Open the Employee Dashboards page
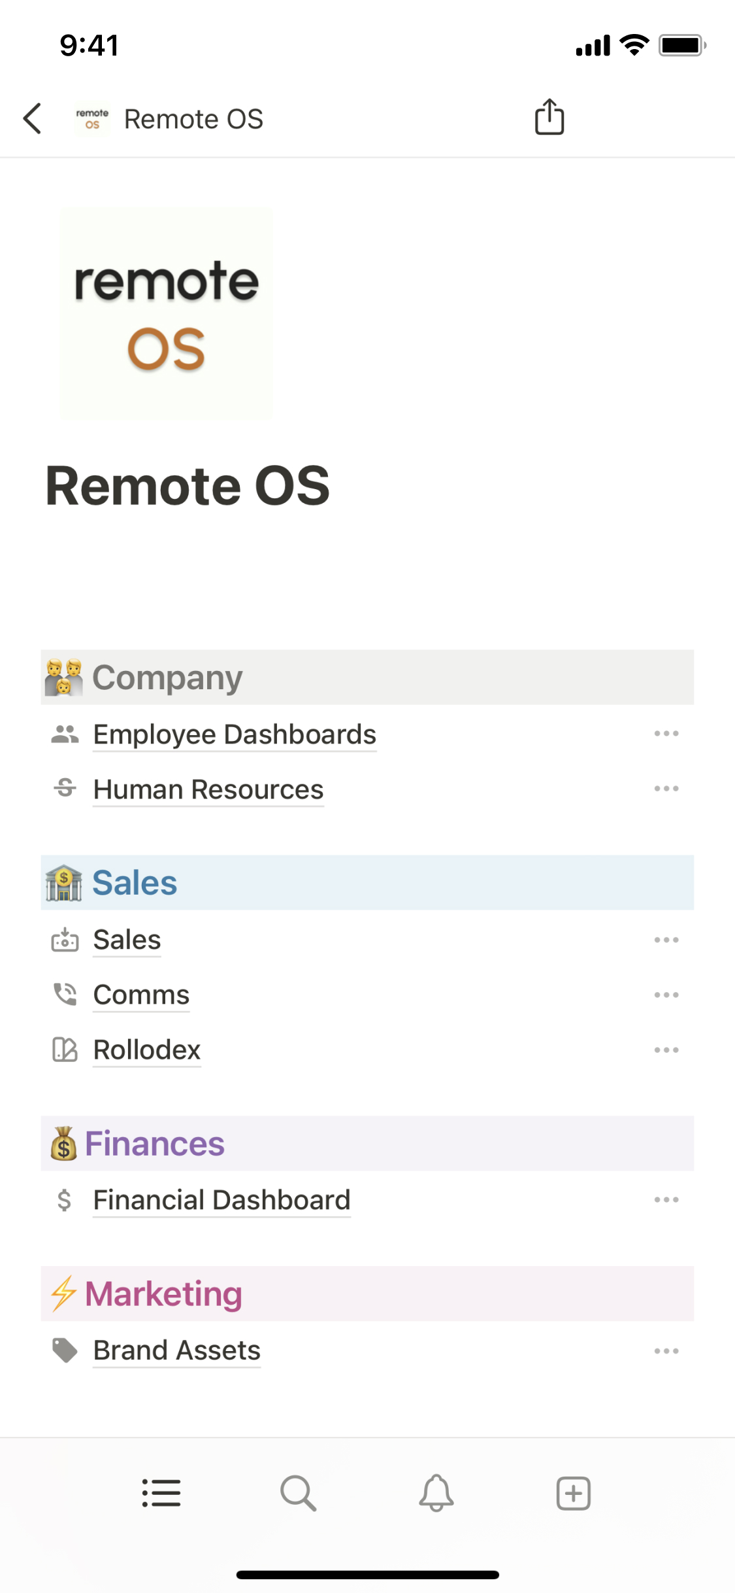Screen dimensions: 735x1593 pos(235,734)
